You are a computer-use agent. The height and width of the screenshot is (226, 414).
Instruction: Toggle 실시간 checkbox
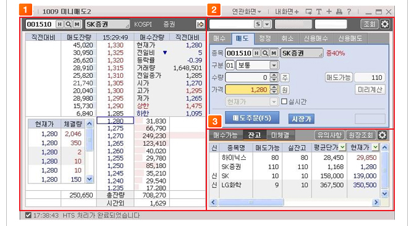pyautogui.click(x=284, y=101)
